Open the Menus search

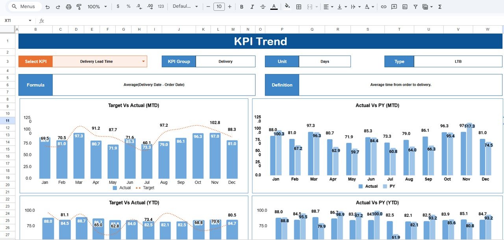[x=24, y=6]
